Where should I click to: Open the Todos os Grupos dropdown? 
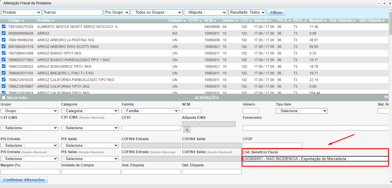156,12
